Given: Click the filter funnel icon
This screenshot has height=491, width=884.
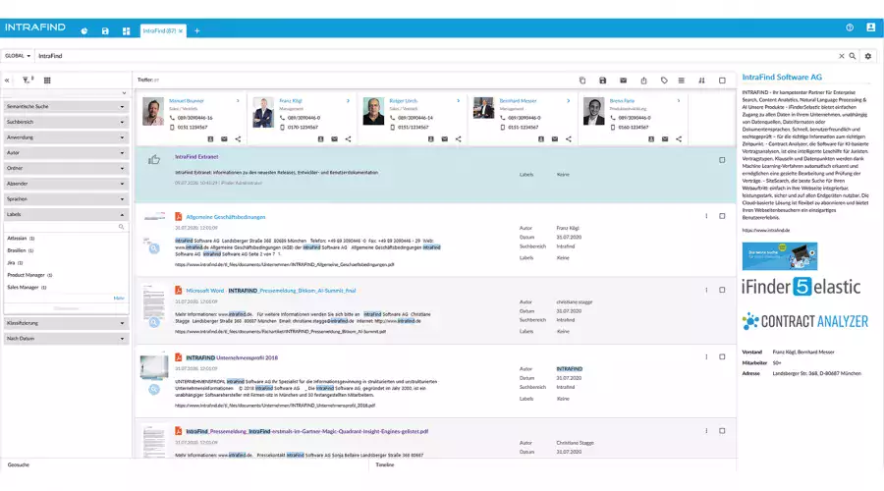Looking at the screenshot, I should click(x=27, y=81).
